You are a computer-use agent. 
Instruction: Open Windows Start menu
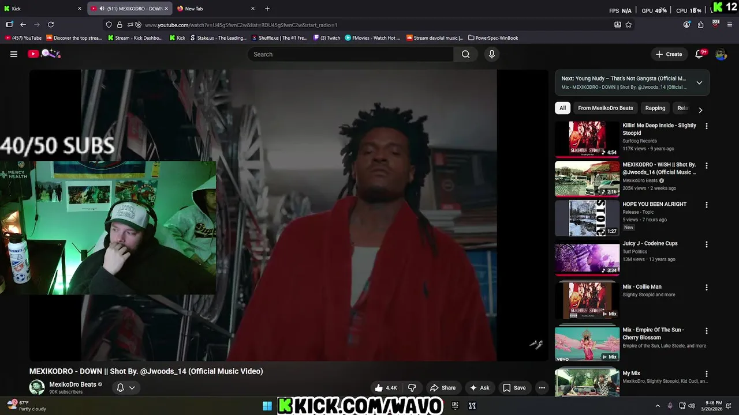click(x=267, y=406)
